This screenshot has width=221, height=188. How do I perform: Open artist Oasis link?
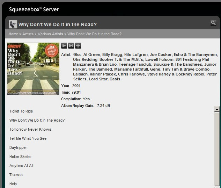tap(115, 79)
